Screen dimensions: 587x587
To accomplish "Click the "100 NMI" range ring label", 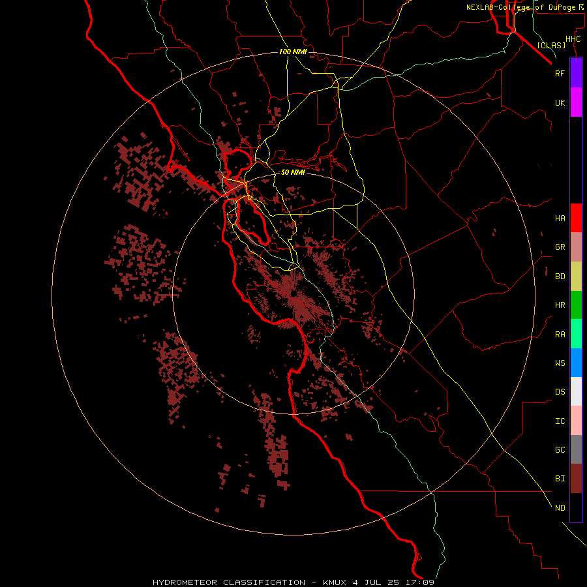I will point(293,52).
